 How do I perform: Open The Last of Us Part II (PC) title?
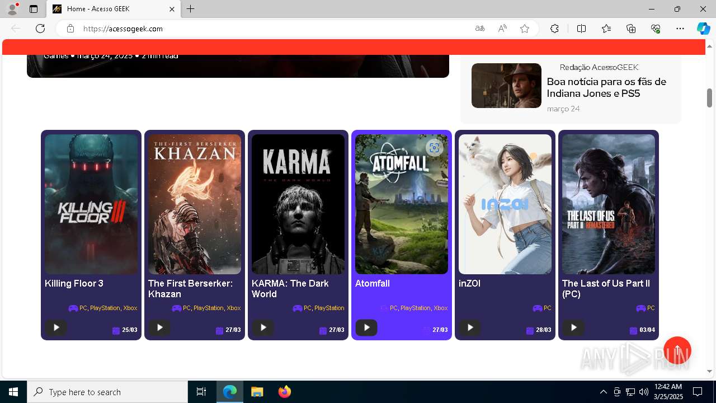(x=606, y=289)
